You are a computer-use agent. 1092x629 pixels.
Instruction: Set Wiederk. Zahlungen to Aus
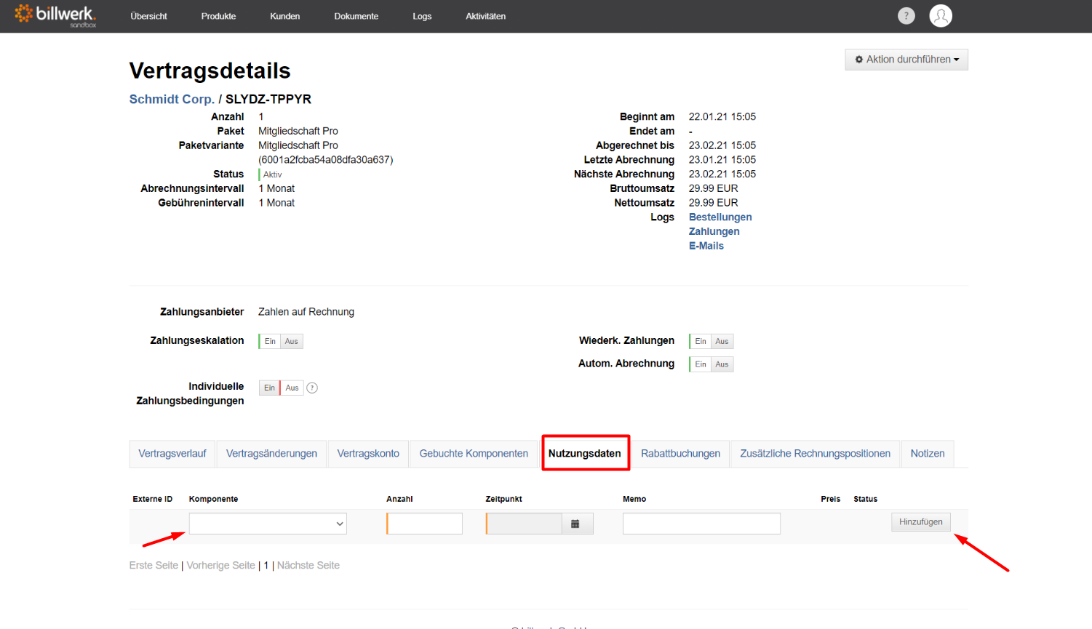pyautogui.click(x=722, y=341)
